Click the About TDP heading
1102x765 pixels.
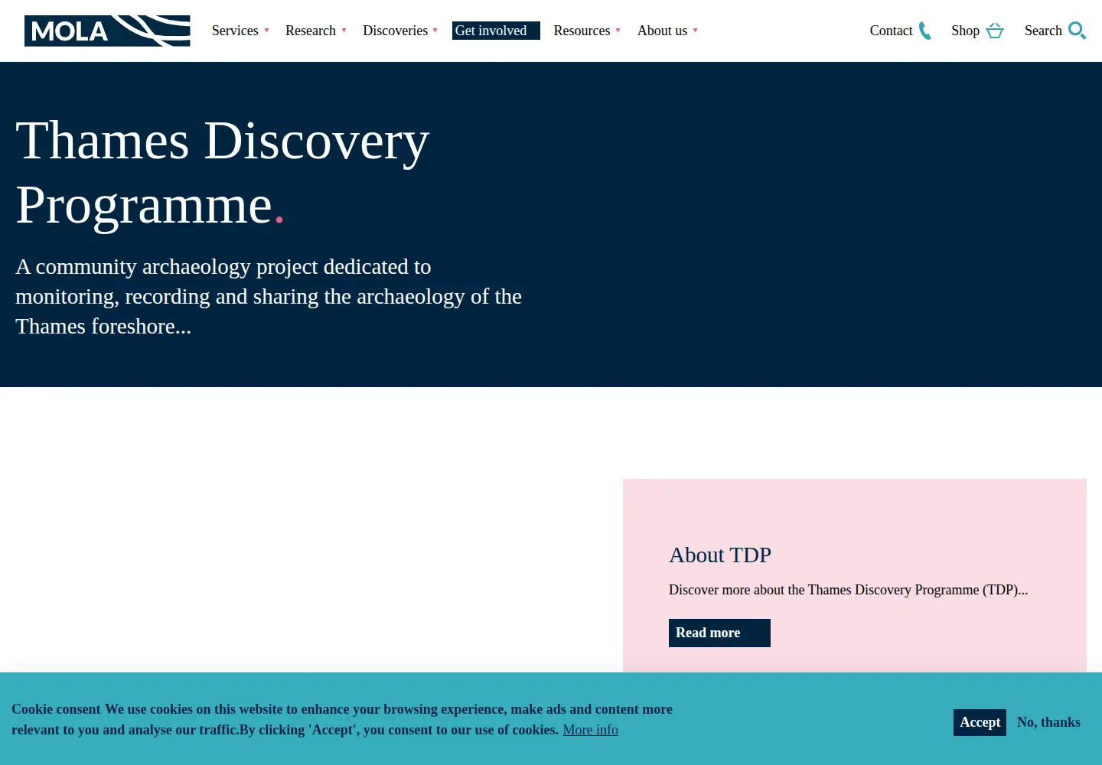click(x=720, y=555)
